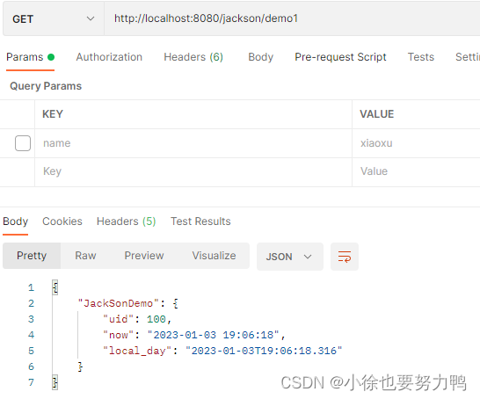Select the request Body tab
The image size is (480, 399).
tap(260, 57)
